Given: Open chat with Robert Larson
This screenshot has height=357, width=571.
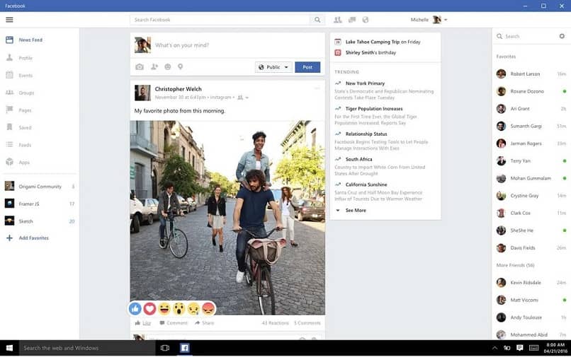Looking at the screenshot, I should [531, 74].
